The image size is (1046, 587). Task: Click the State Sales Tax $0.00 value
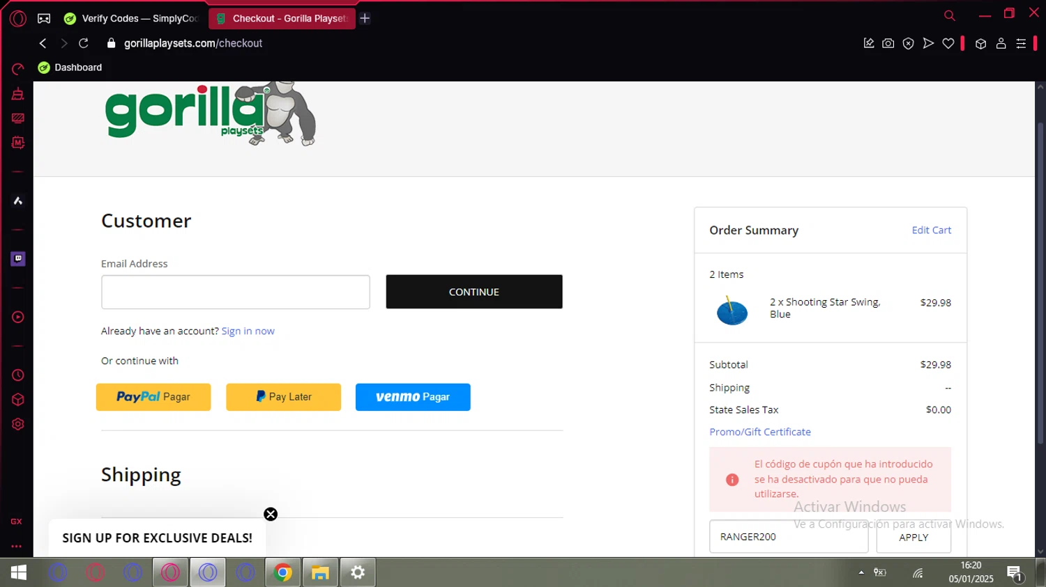(939, 410)
